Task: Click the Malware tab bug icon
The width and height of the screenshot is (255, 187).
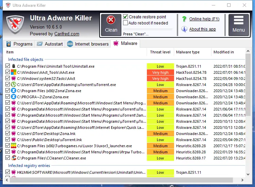Action: [116, 43]
